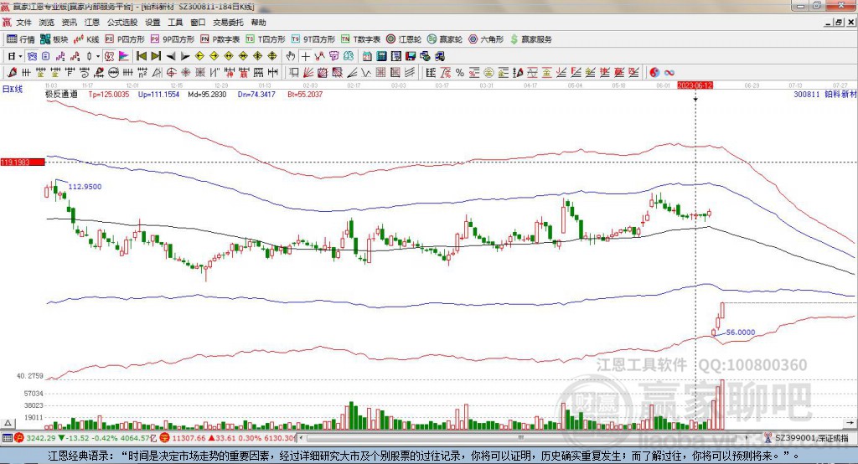Image resolution: width=858 pixels, height=464 pixels.
Task: Collapse volume panel with triangle button
Action: [x=8, y=423]
